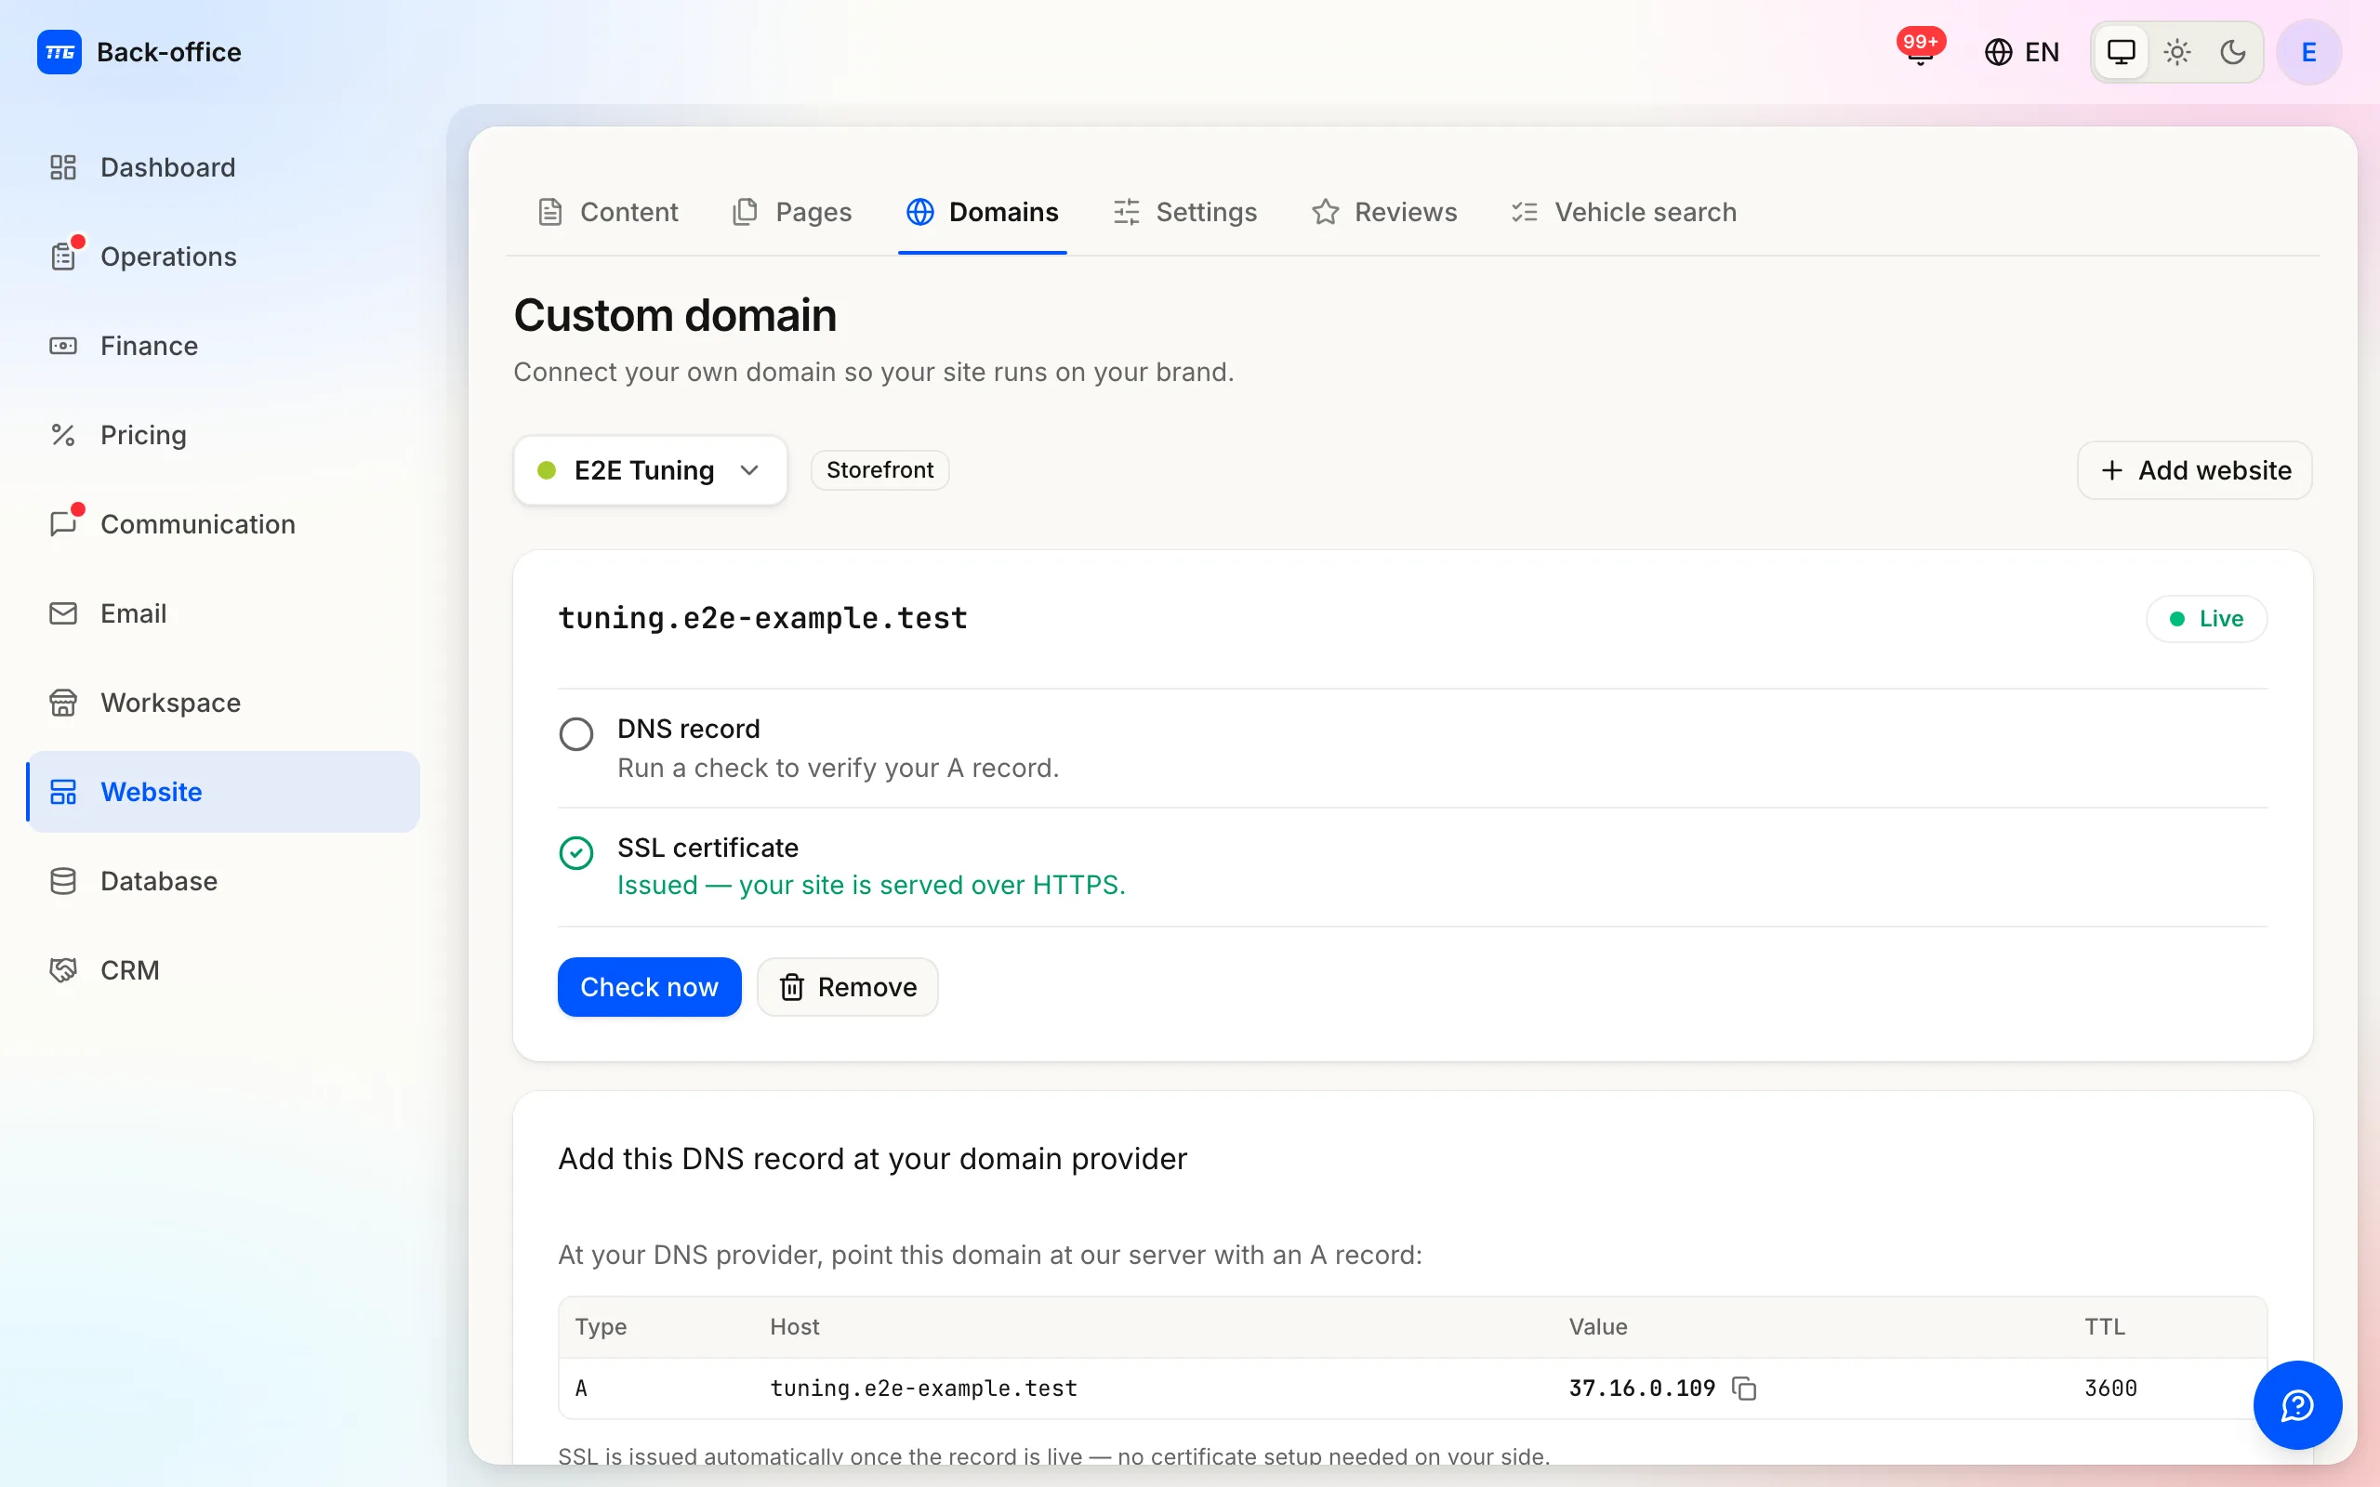This screenshot has width=2380, height=1487.
Task: Open Finance in sidebar
Action: tap(224, 346)
